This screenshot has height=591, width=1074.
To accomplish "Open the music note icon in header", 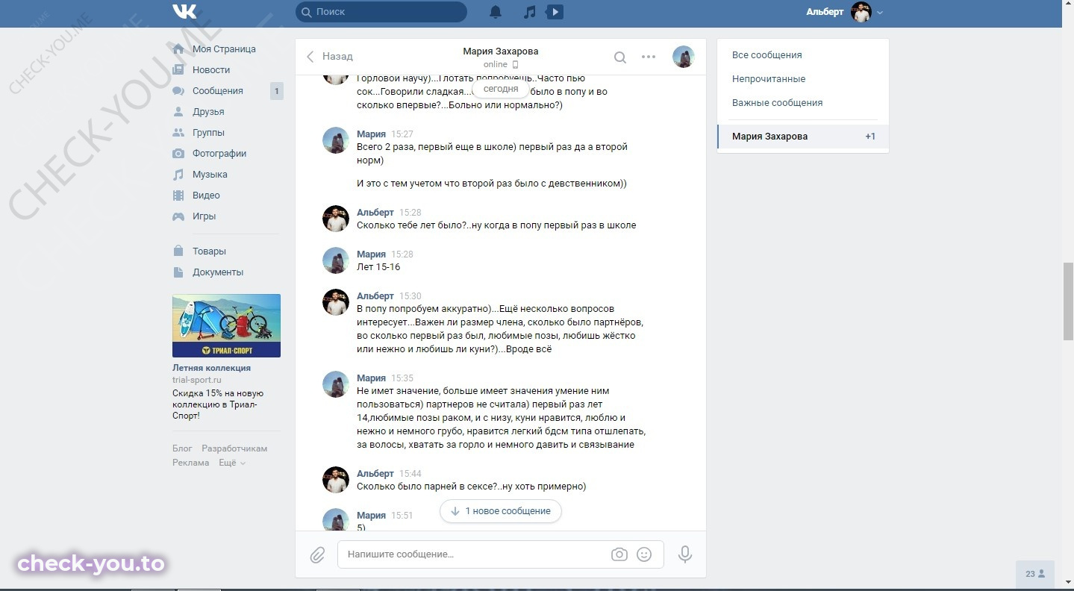I will click(529, 12).
